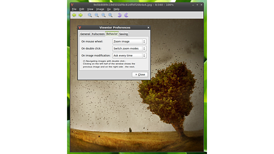The width and height of the screenshot is (274, 154).
Task: Expand the 'On double click' combo box
Action: point(129,48)
